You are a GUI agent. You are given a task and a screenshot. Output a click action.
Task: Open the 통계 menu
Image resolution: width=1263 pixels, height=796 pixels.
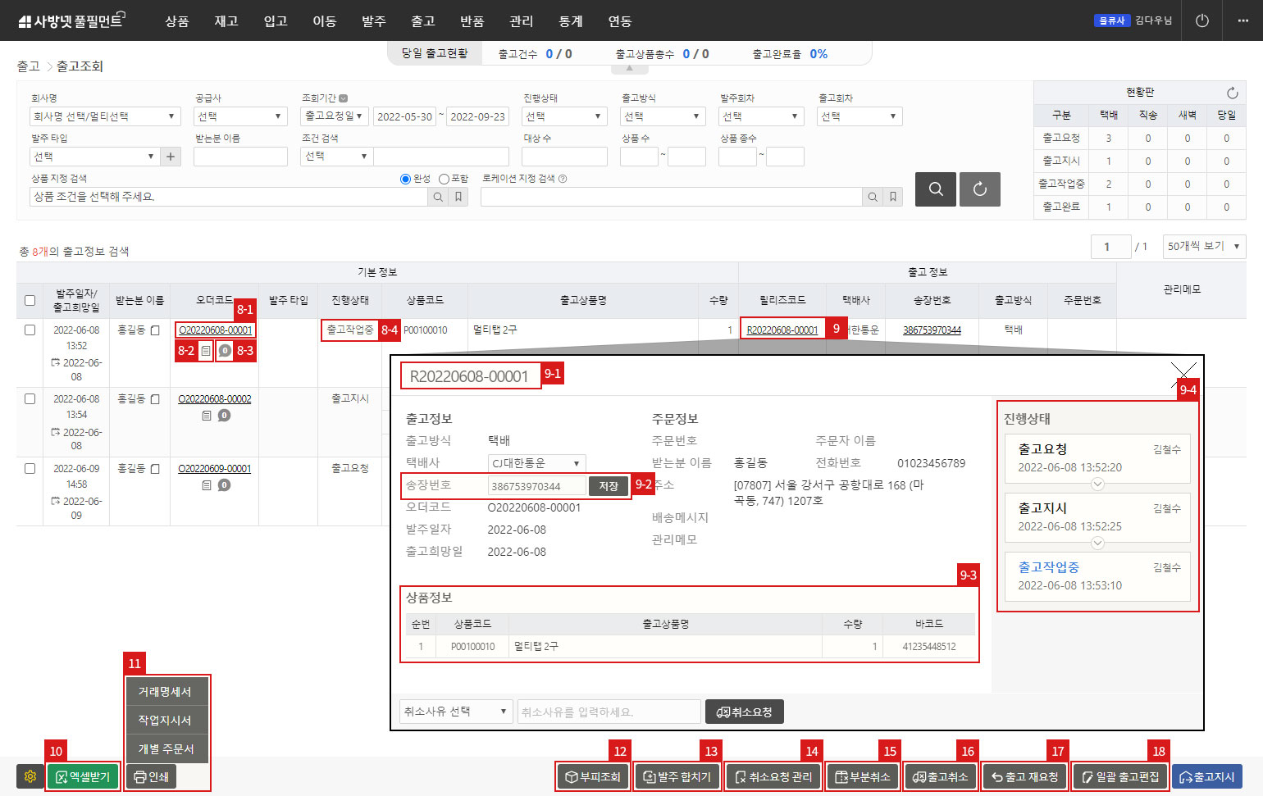[x=570, y=21]
